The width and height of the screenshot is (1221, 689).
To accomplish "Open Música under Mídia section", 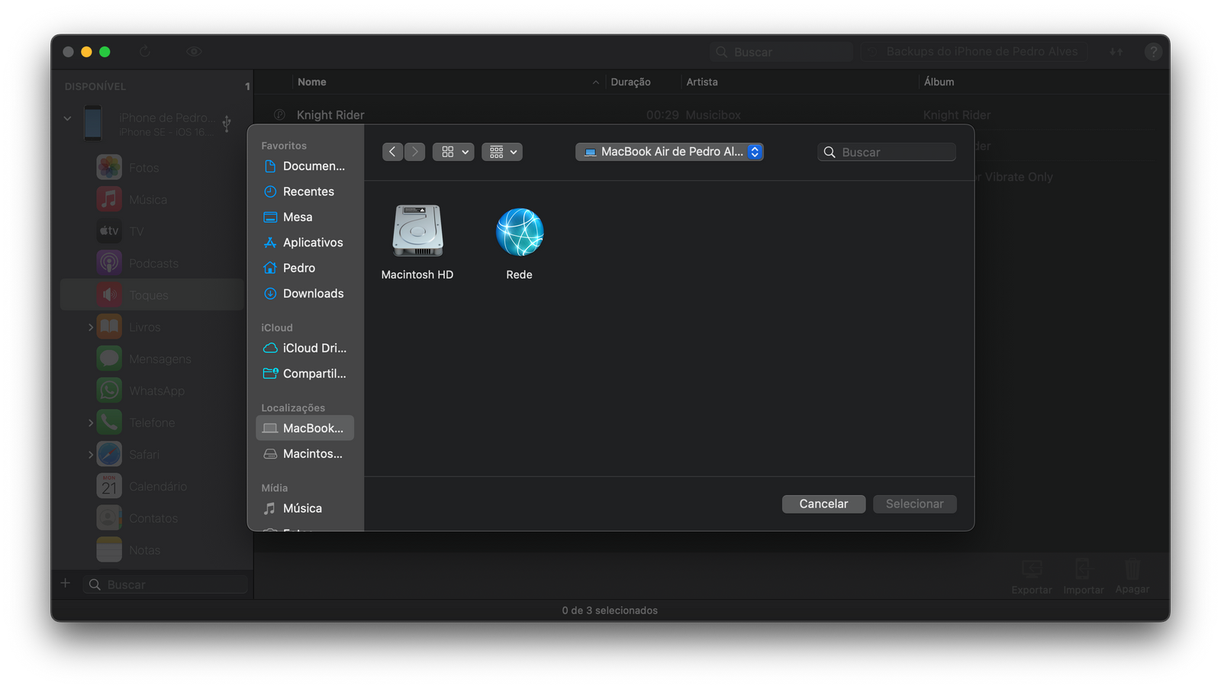I will [302, 508].
